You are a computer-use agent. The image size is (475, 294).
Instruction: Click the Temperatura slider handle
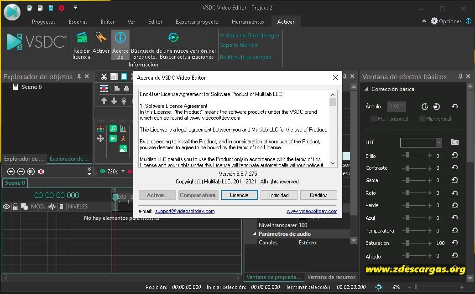point(407,230)
